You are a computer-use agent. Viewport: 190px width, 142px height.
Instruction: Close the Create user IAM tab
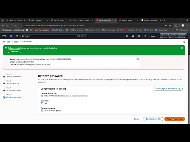[x=115, y=20]
